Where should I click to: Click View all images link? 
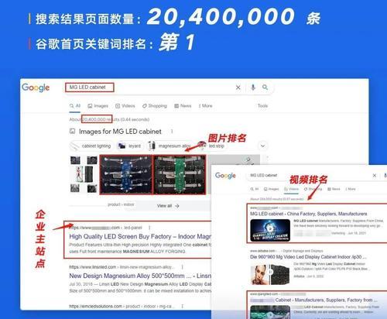click(168, 206)
